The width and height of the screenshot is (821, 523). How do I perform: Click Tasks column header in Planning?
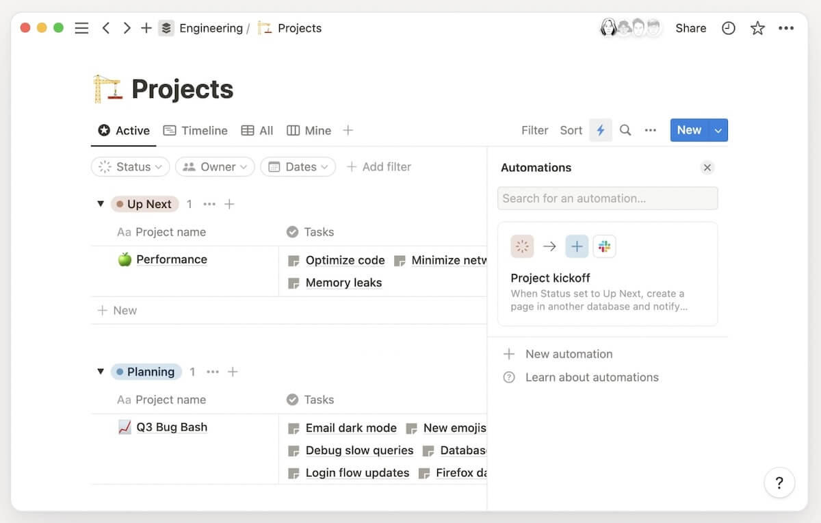click(310, 400)
